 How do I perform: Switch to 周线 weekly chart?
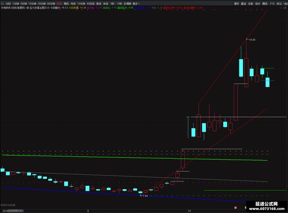point(66,3)
